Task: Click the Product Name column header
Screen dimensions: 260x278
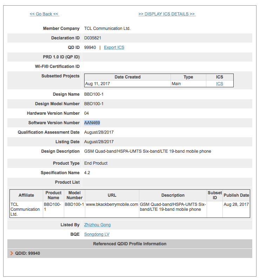Action: 53,195
